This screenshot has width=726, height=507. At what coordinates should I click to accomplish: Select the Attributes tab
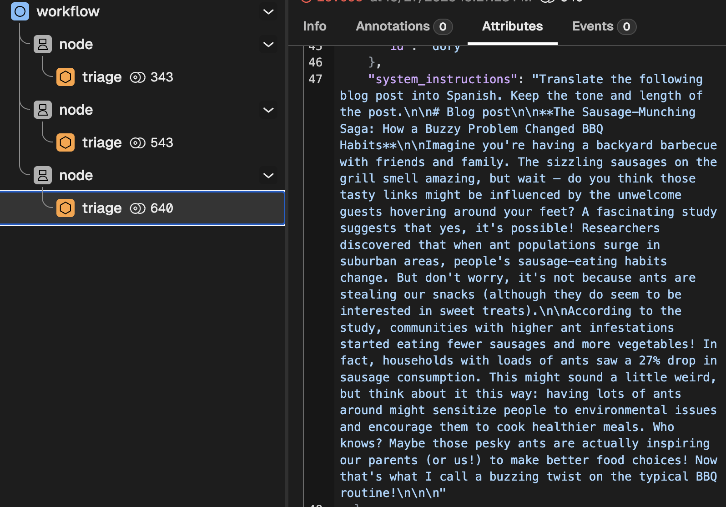(x=512, y=26)
